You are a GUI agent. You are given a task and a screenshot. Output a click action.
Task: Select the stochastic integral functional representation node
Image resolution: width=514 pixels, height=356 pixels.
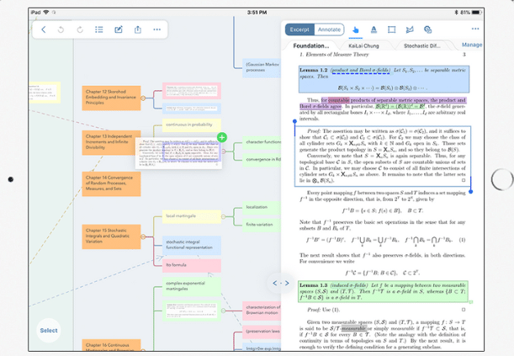click(192, 245)
